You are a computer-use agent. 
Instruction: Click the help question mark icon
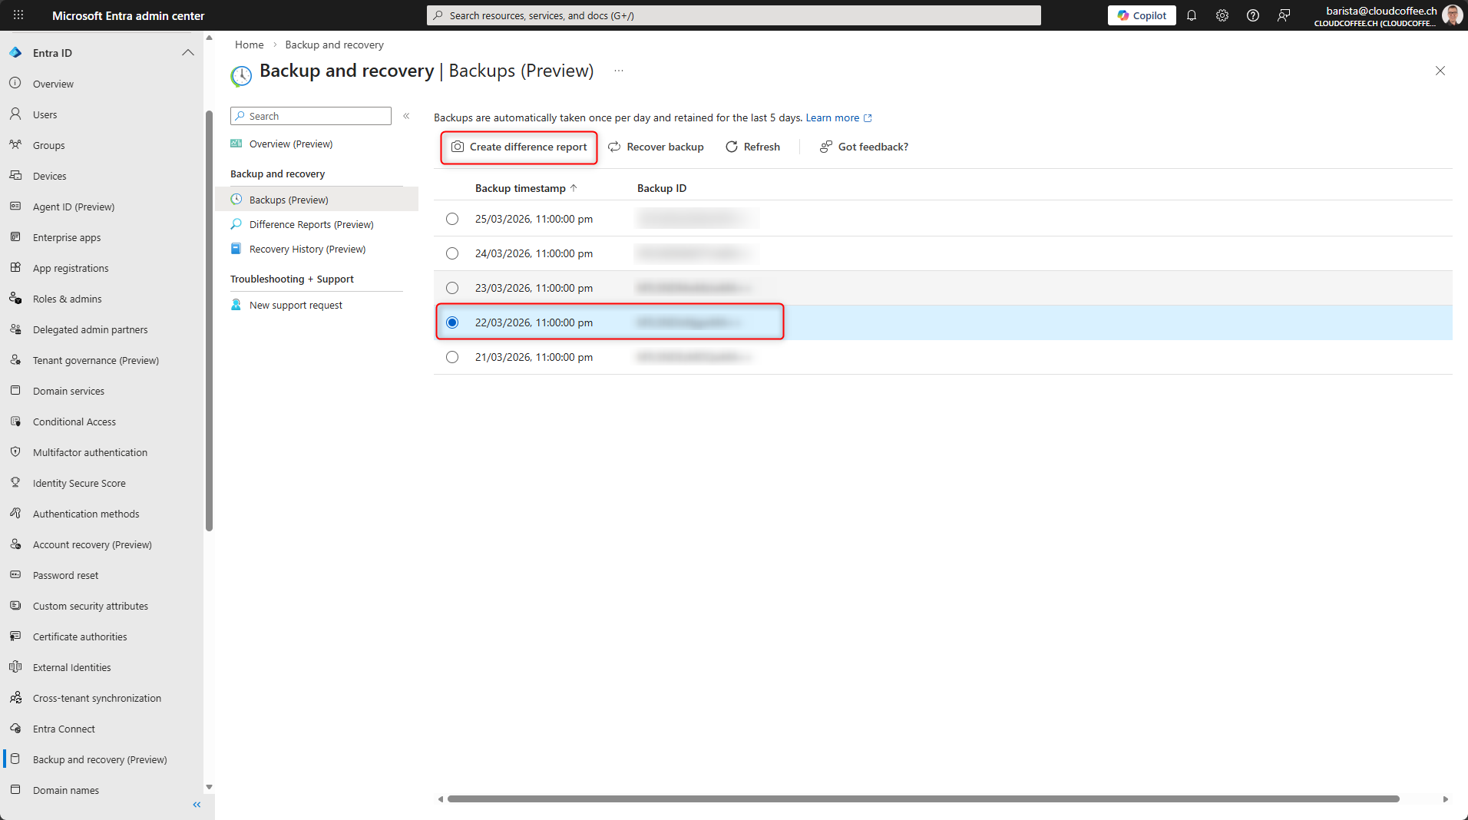tap(1253, 15)
